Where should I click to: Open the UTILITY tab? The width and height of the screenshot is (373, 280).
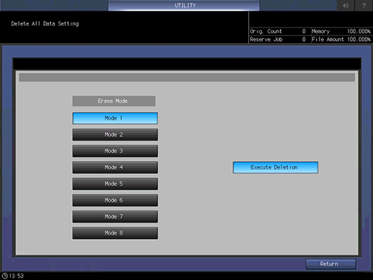pyautogui.click(x=184, y=5)
